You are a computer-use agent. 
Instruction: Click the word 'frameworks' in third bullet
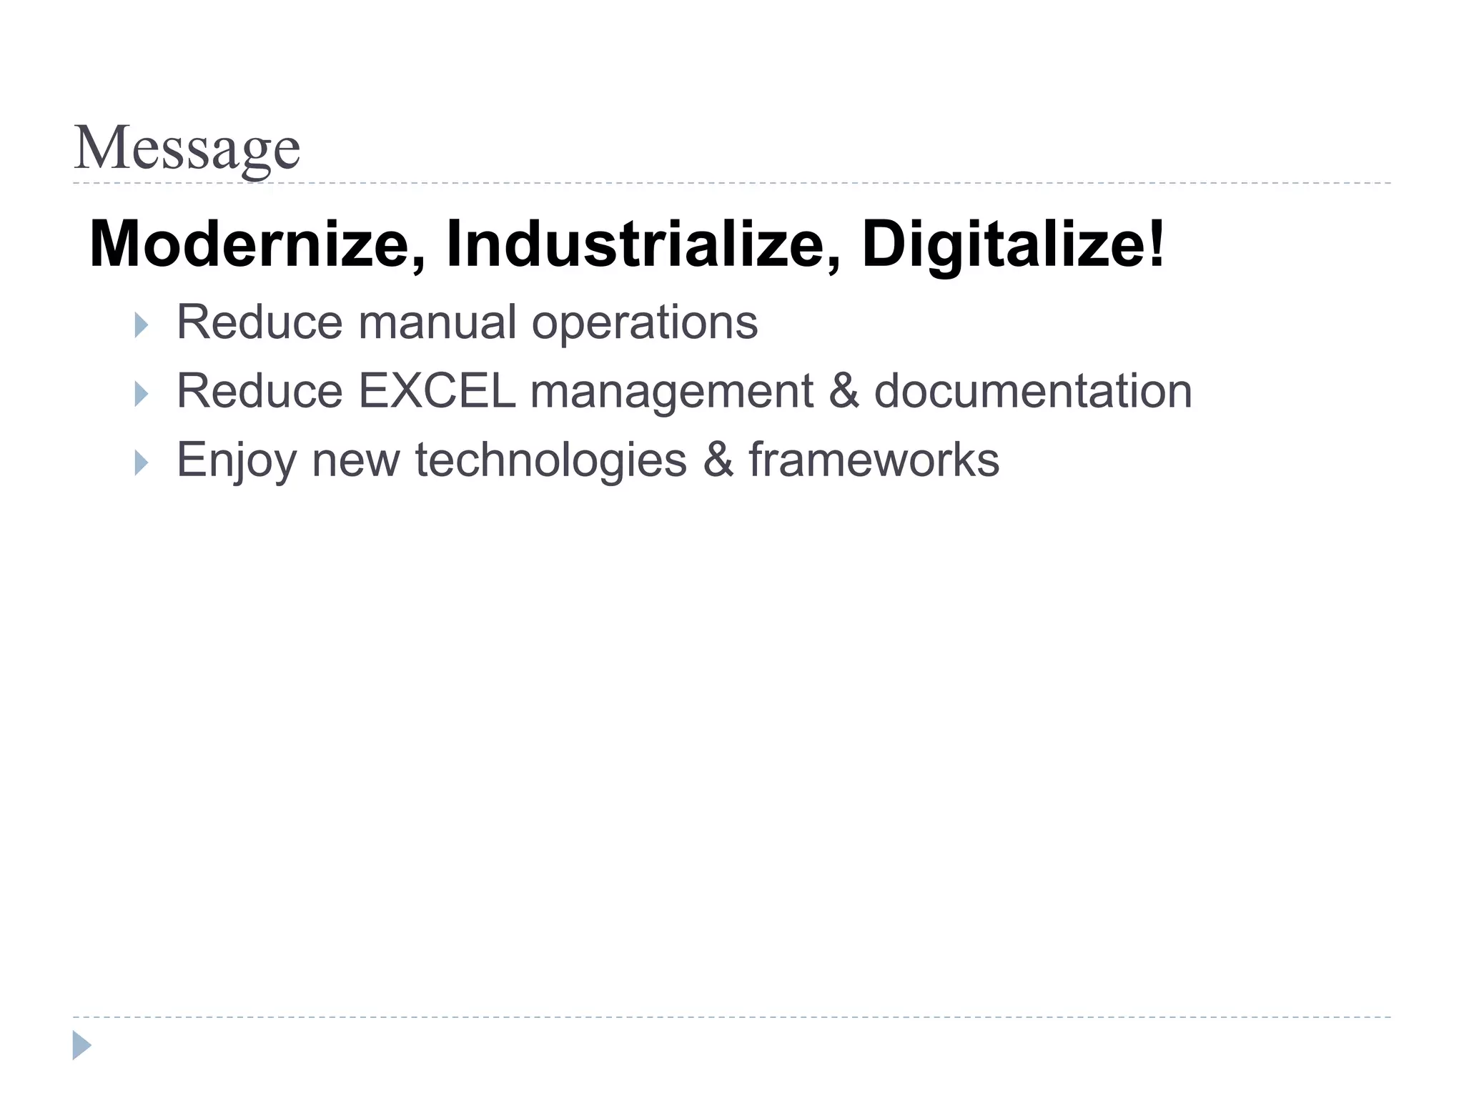coord(874,459)
